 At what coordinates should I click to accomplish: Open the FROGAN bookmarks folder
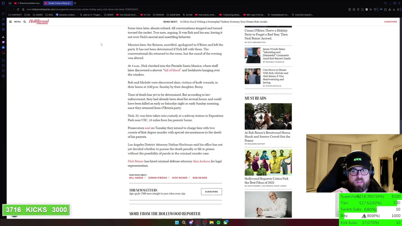pos(158,15)
